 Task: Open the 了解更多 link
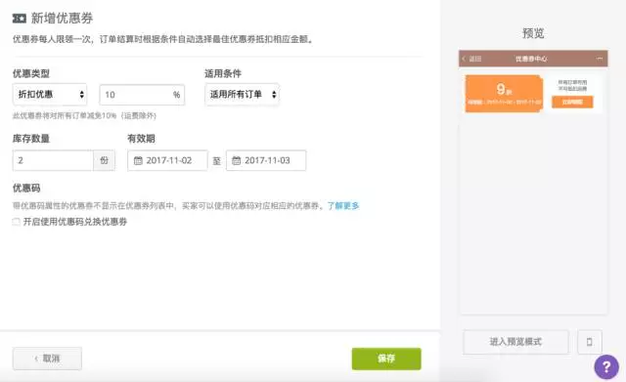343,206
